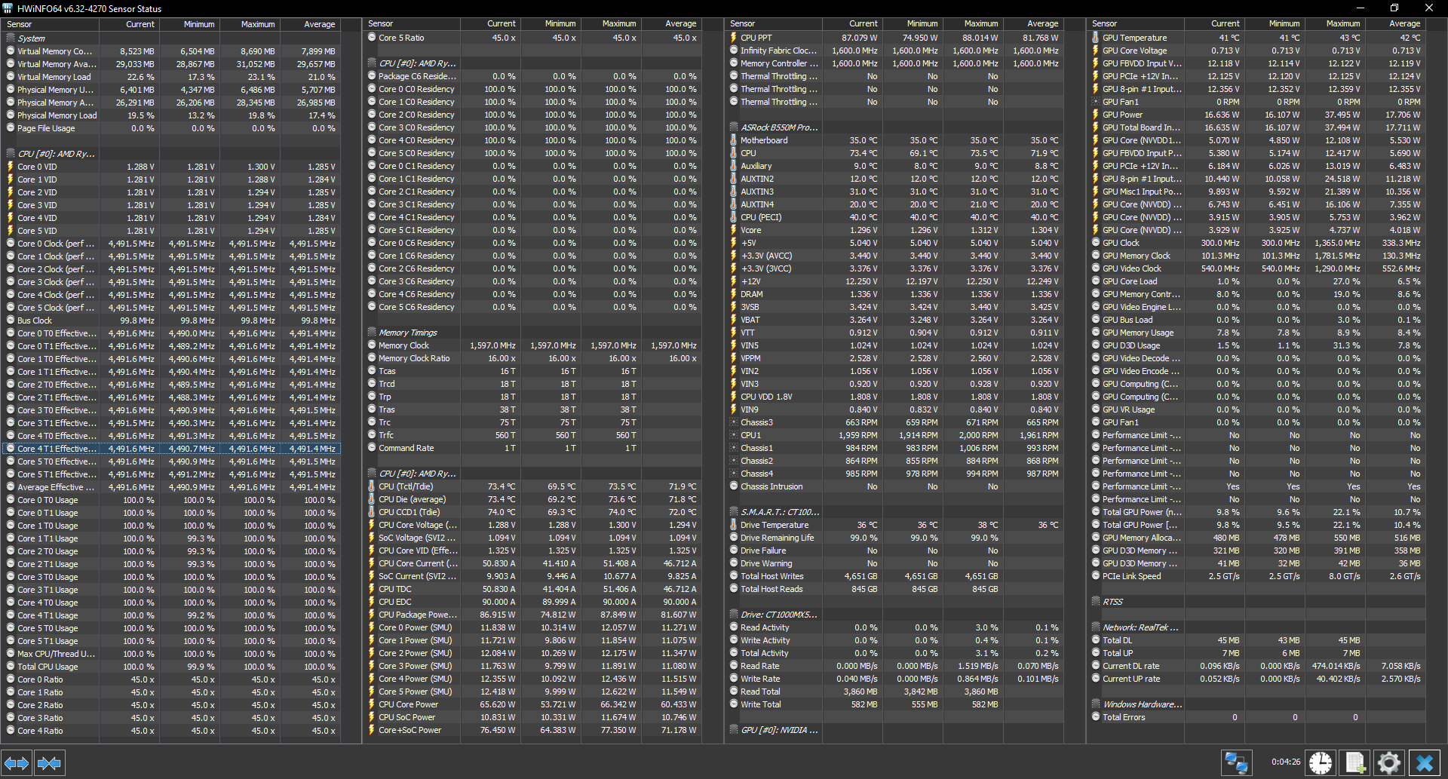Viewport: 1448px width, 779px height.
Task: Select the CPU Package Power row
Action: point(533,615)
